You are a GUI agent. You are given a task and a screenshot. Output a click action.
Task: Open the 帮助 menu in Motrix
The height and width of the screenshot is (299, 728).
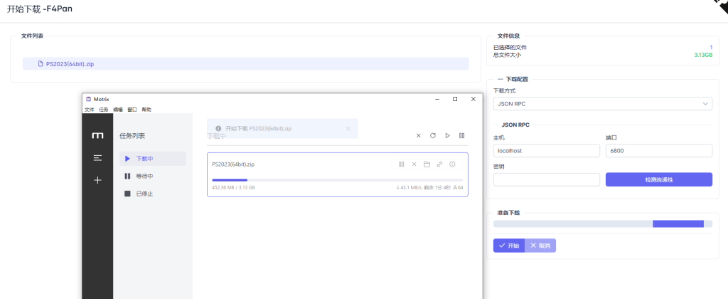coord(146,110)
